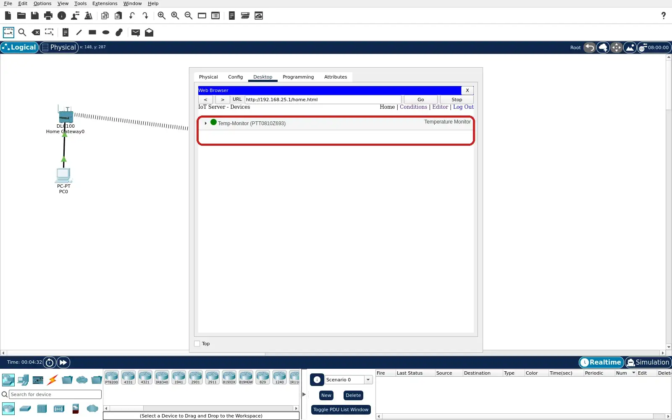Enable the Top checkbox

pos(197,344)
